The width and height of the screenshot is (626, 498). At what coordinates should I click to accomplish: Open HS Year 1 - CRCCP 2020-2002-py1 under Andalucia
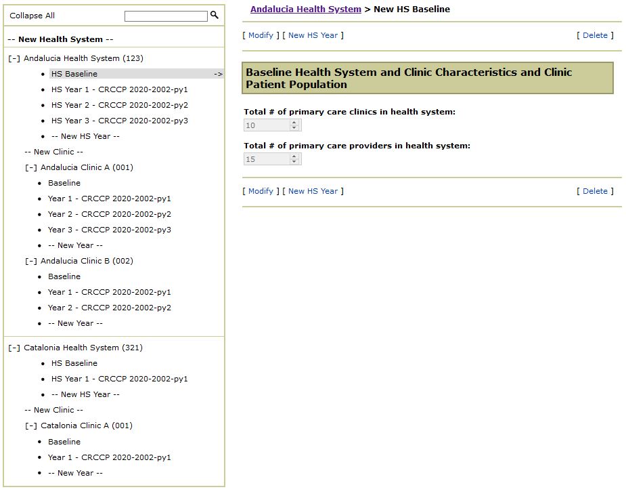[119, 89]
